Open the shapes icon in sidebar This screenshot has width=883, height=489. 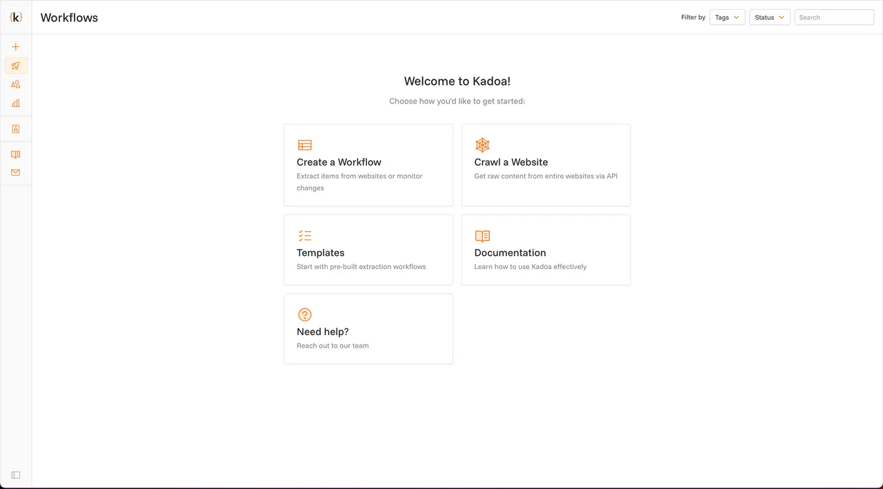click(x=16, y=84)
